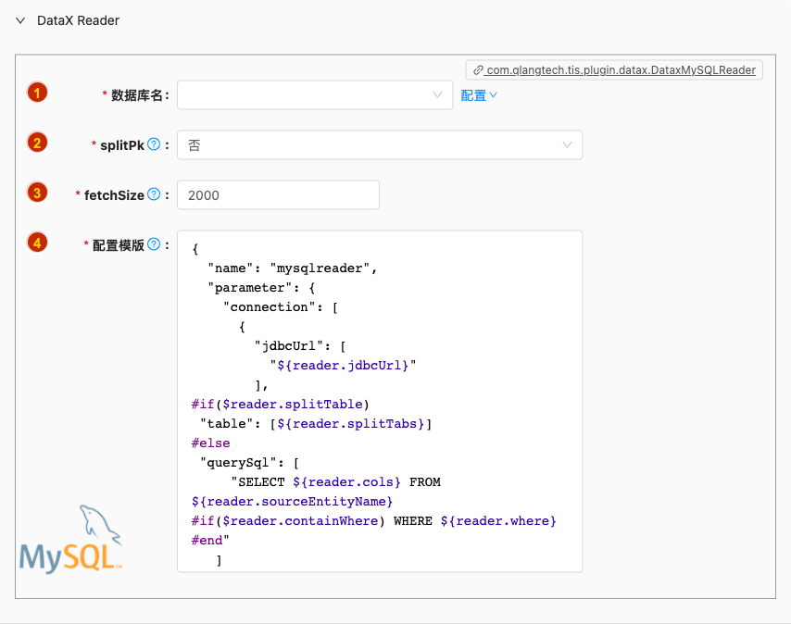
Task: Click the red step 3 badge
Action: coord(37,193)
